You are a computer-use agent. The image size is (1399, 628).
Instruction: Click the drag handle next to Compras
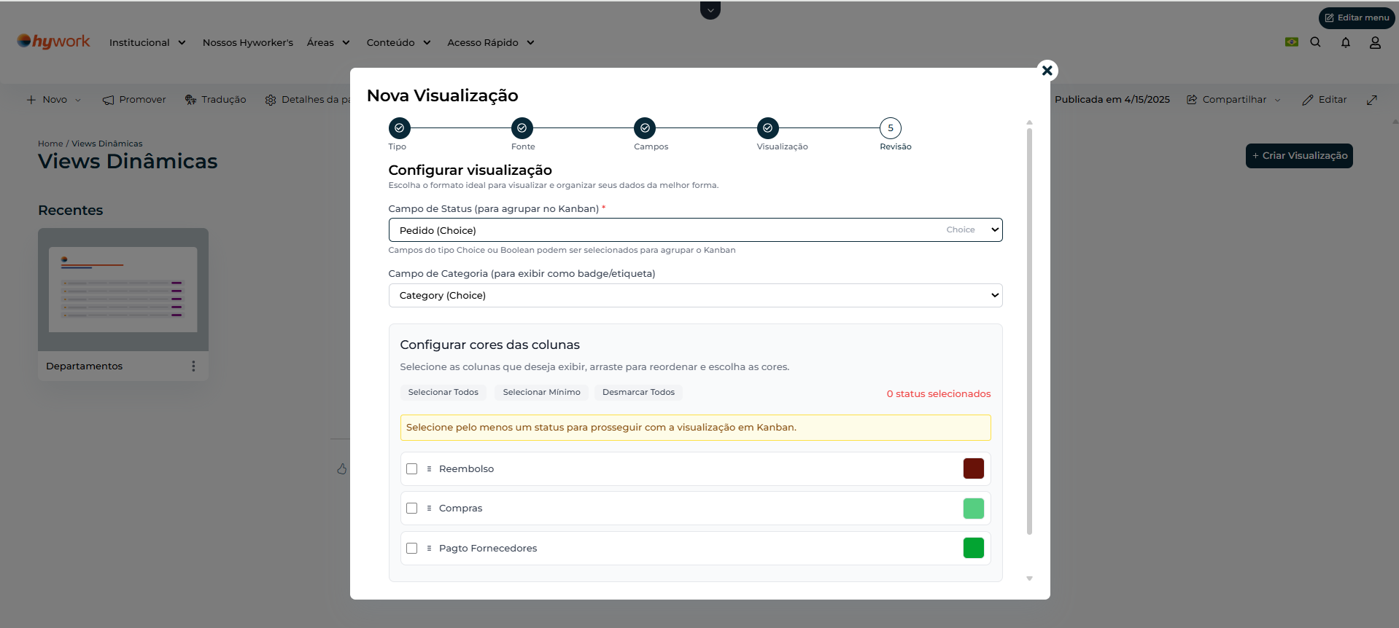point(429,509)
